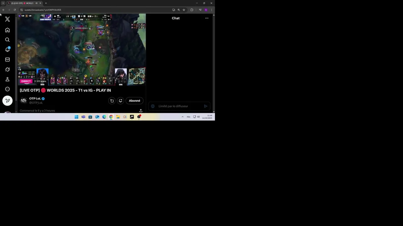Click the install/cast icon in address bar
This screenshot has width=403, height=226.
(173, 10)
